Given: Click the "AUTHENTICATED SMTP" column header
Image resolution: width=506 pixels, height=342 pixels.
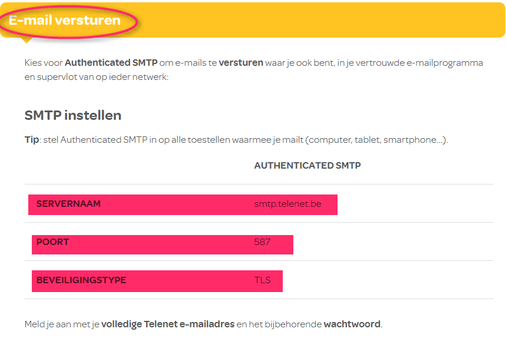Looking at the screenshot, I should point(307,166).
